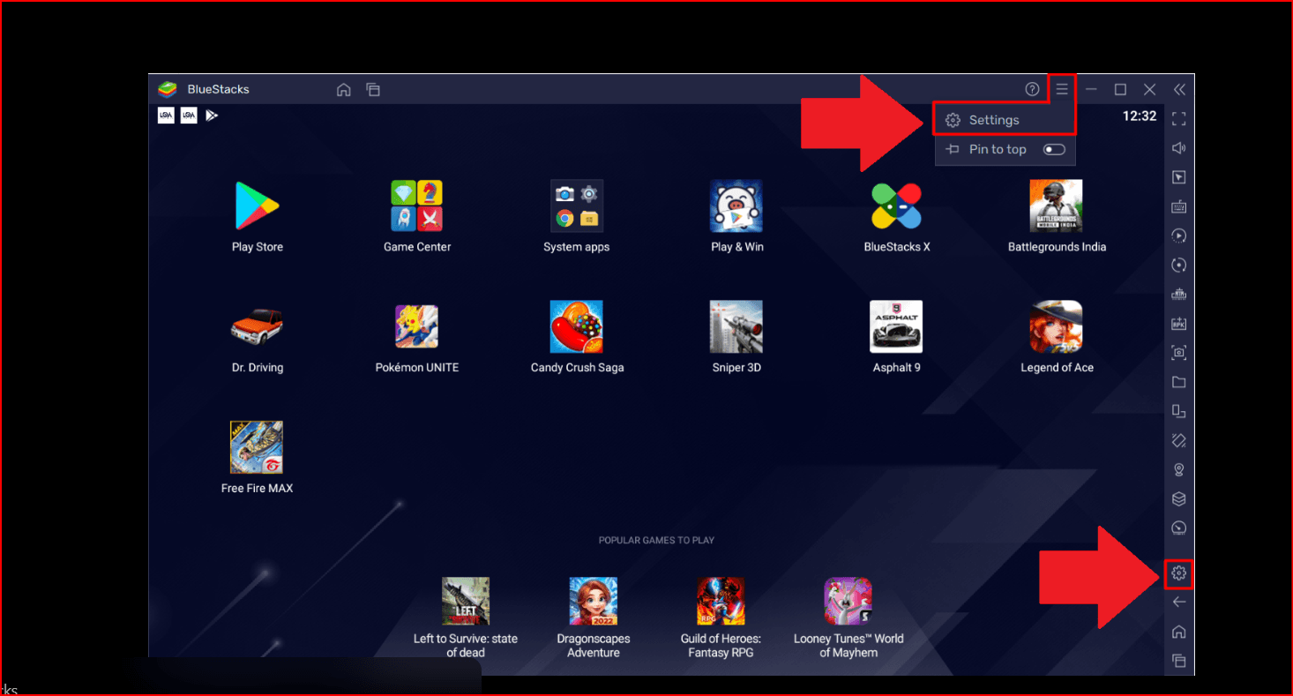Enter fullscreen using the sidebar icon
1293x696 pixels.
(x=1178, y=118)
